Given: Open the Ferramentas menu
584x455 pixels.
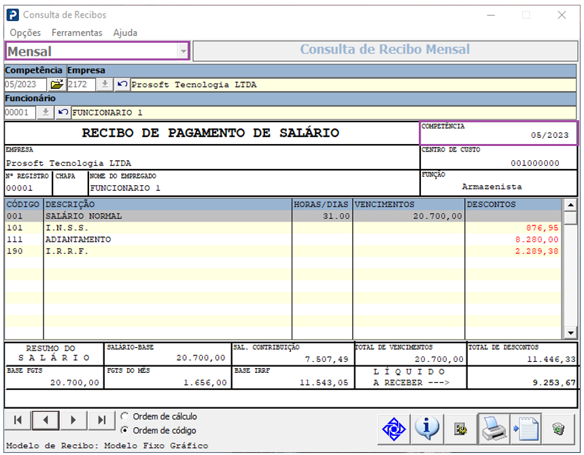Looking at the screenshot, I should [x=77, y=33].
